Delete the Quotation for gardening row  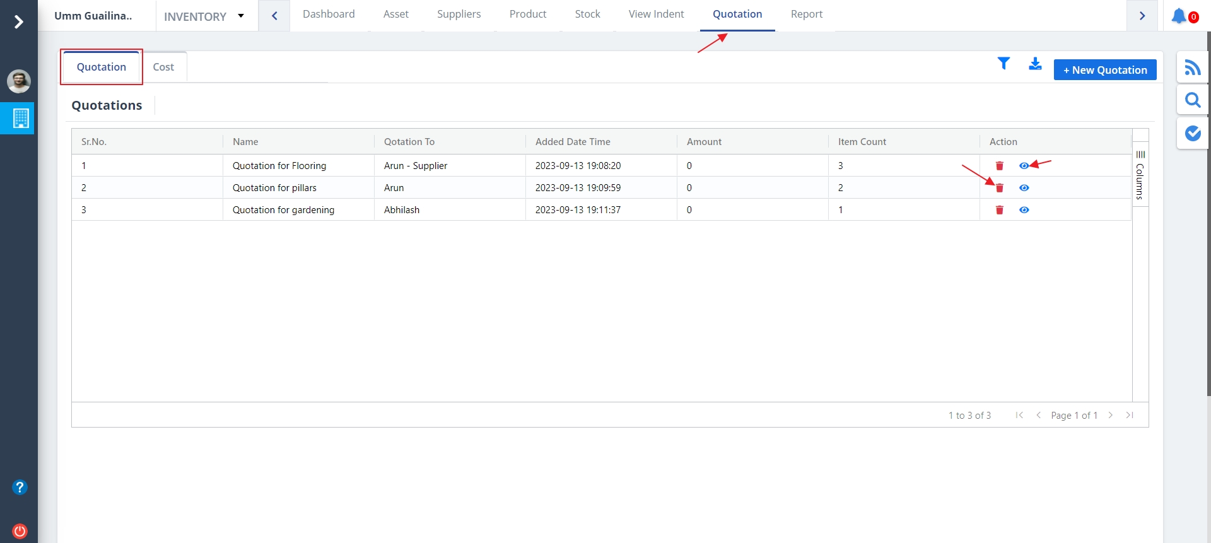(x=999, y=210)
